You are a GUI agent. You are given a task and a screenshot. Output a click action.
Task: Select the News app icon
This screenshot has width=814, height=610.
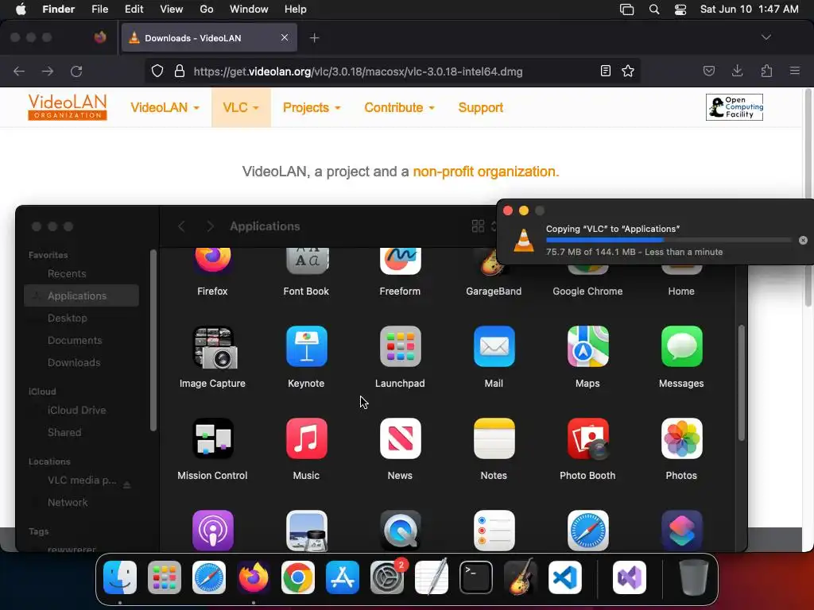click(400, 438)
